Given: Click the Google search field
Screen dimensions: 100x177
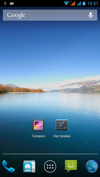Looking at the screenshot, I should 50,15.
